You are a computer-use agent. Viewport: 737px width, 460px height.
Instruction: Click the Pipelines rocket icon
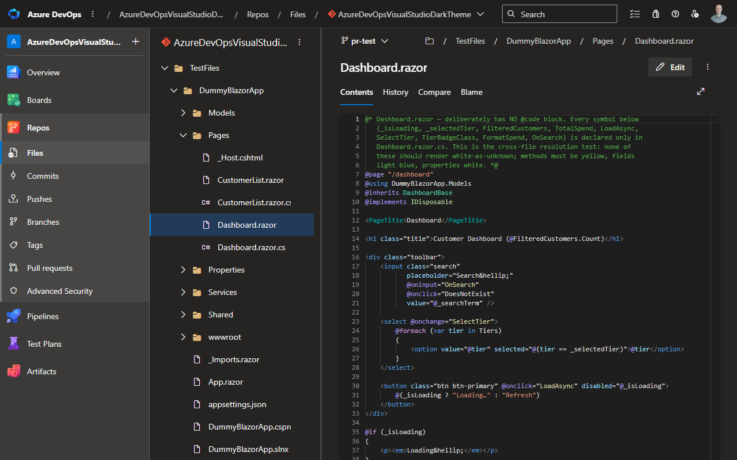(14, 316)
